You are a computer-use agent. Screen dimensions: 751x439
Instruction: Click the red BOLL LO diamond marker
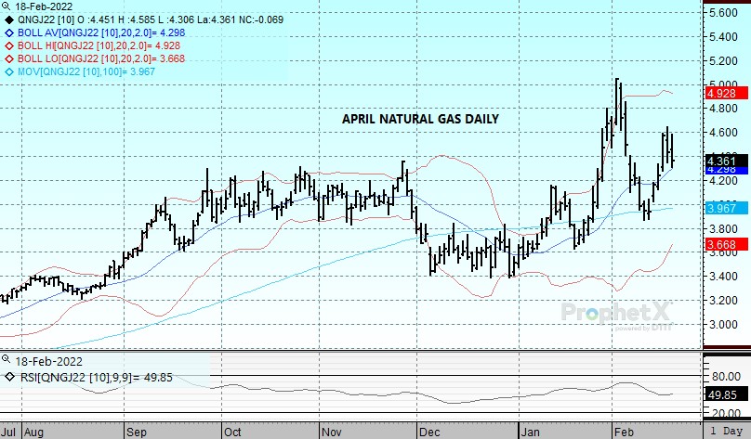(x=8, y=58)
